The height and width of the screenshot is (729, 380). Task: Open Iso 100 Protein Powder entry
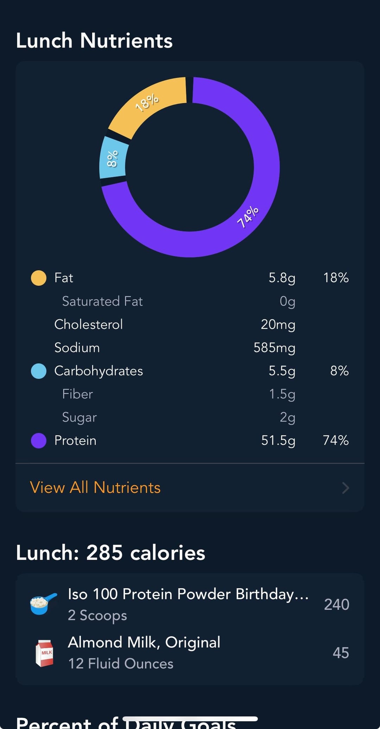(190, 604)
